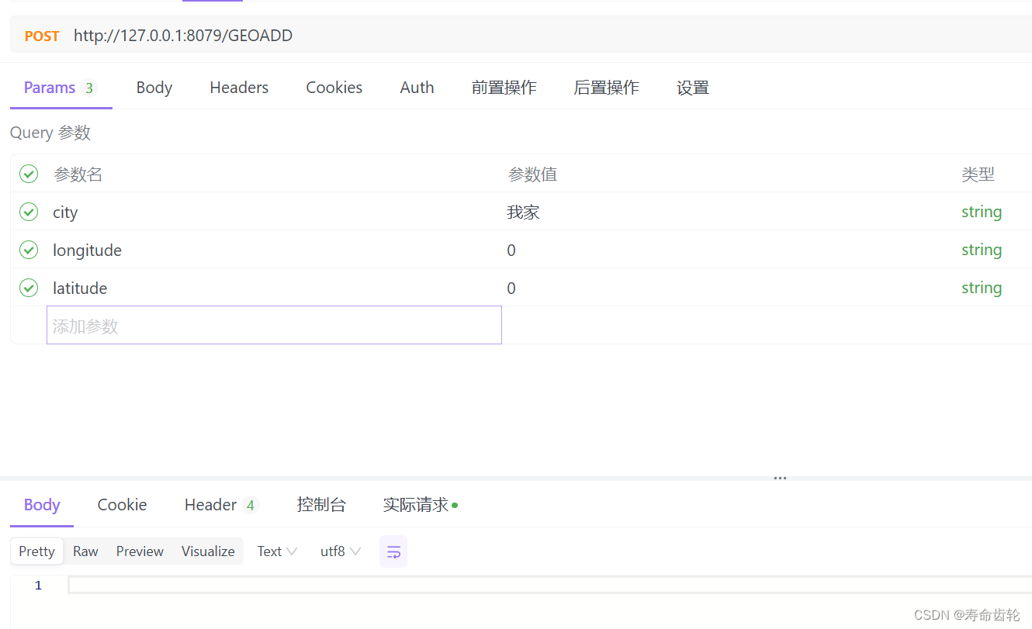Click the wrap-lines icon in response toolbar
Viewport: 1032px width, 629px height.
pyautogui.click(x=393, y=551)
